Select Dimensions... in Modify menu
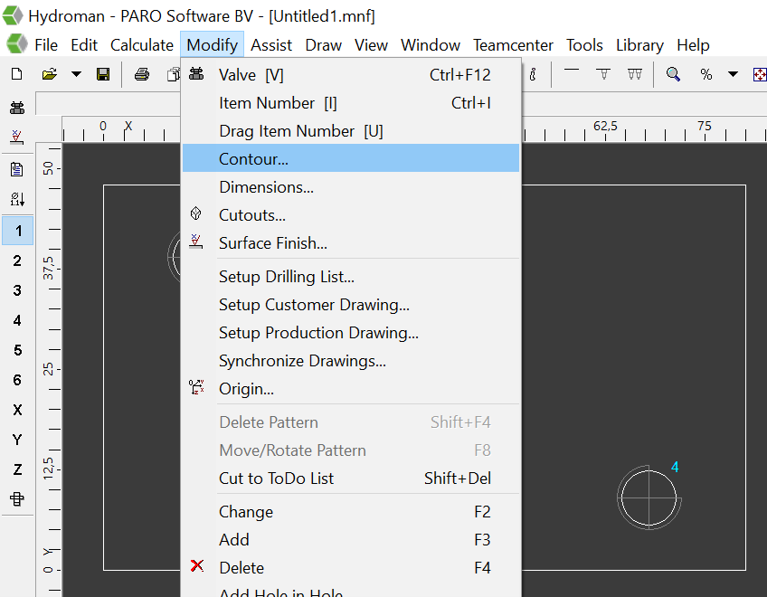This screenshot has width=767, height=597. tap(351, 187)
